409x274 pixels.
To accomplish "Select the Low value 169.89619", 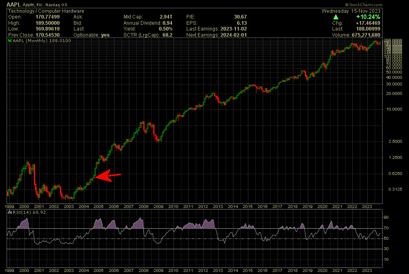I will [x=48, y=29].
